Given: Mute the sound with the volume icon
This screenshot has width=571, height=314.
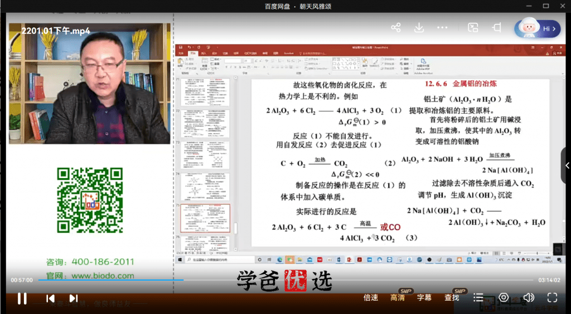Looking at the screenshot, I should (x=529, y=298).
